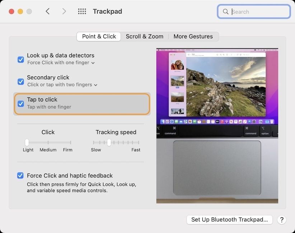Image resolution: width=295 pixels, height=233 pixels.
Task: Select the Point & Click tab
Action: pos(99,37)
